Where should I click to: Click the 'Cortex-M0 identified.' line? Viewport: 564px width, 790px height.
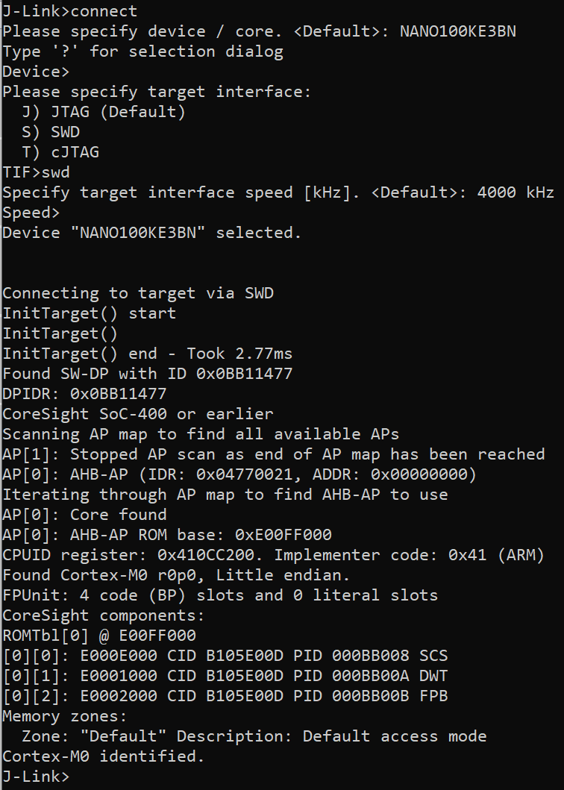click(104, 756)
